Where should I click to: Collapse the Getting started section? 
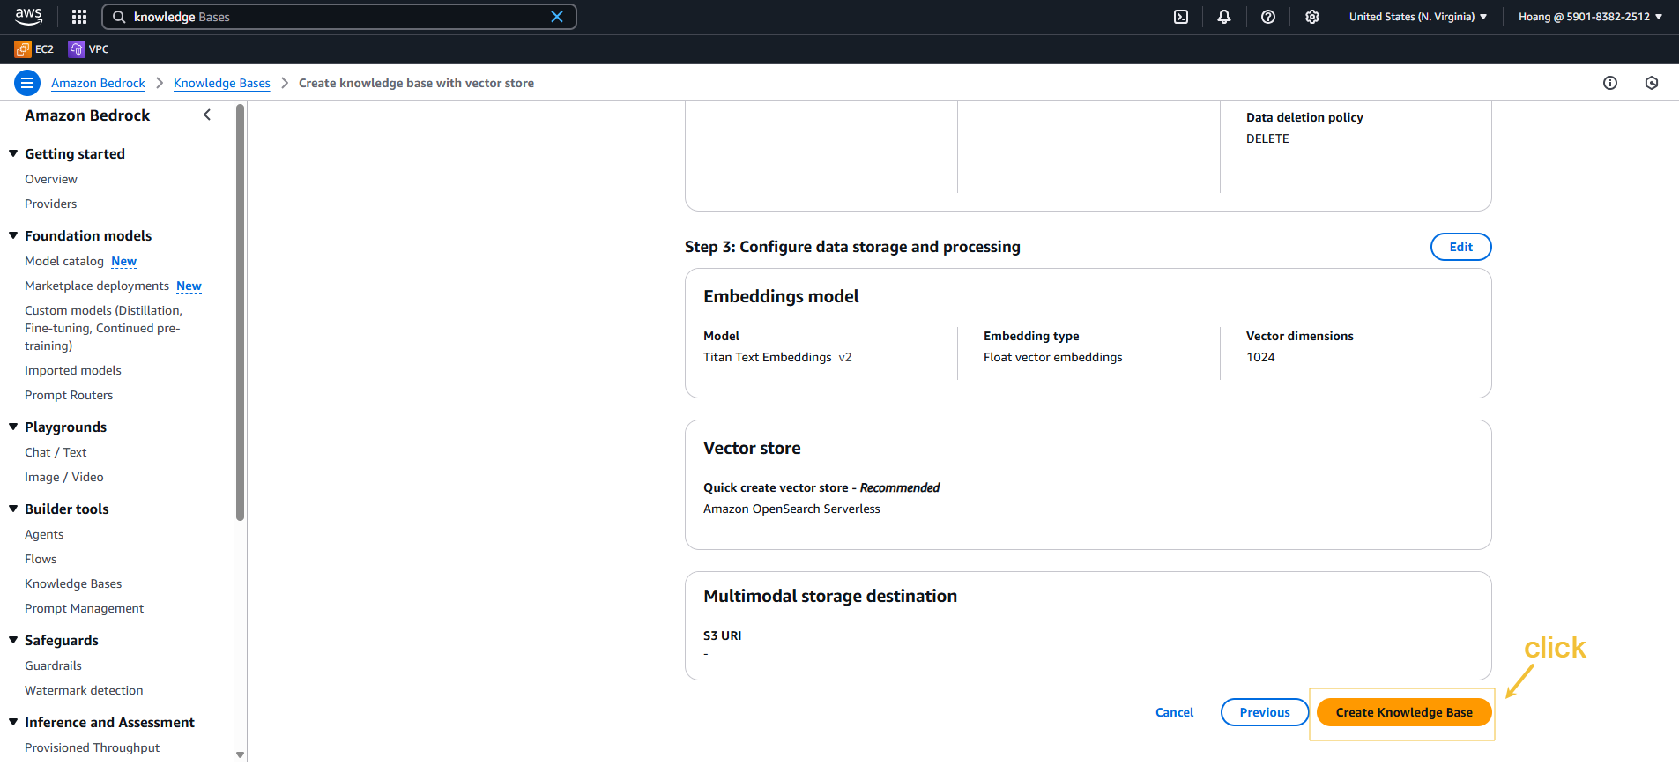[x=13, y=153]
